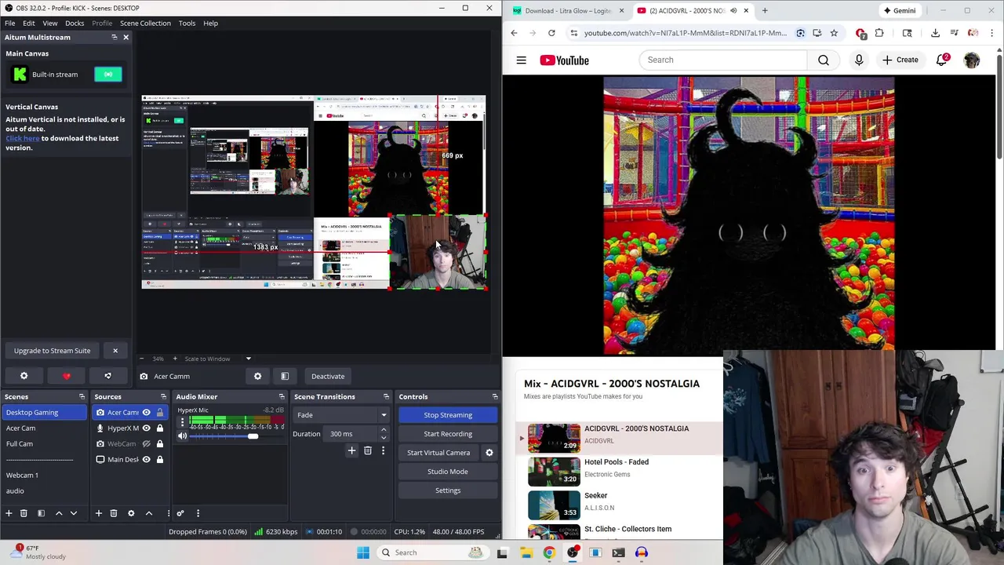Select the Acer Cam scene
Screen dimensions: 1004x565
tap(44, 428)
